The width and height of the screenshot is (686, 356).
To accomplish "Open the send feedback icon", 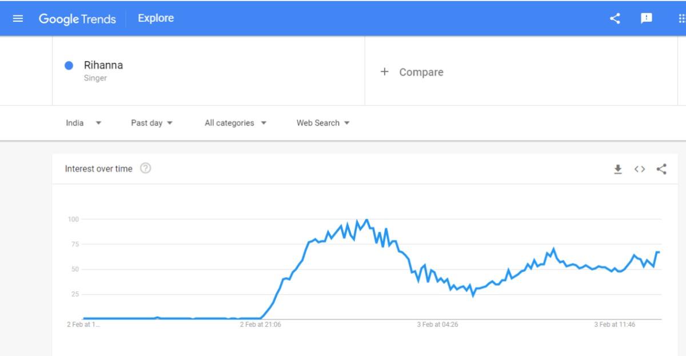I will point(647,18).
